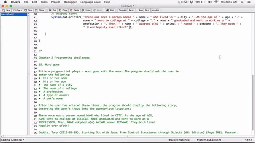Click the Cut toolbar button
The image size is (255, 143).
click(53, 10)
